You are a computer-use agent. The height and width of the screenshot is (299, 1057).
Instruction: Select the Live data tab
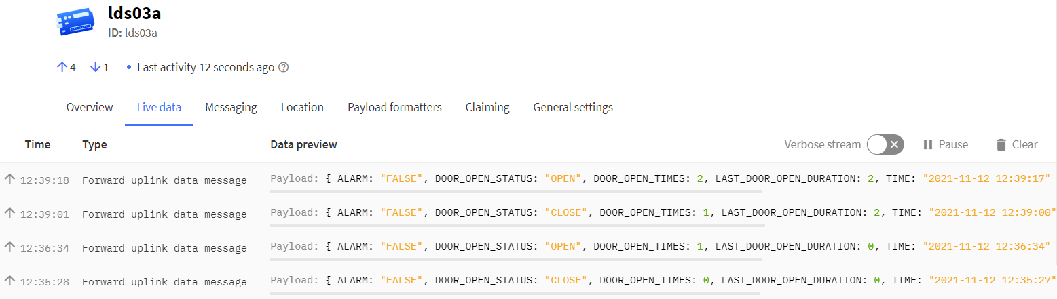click(159, 107)
